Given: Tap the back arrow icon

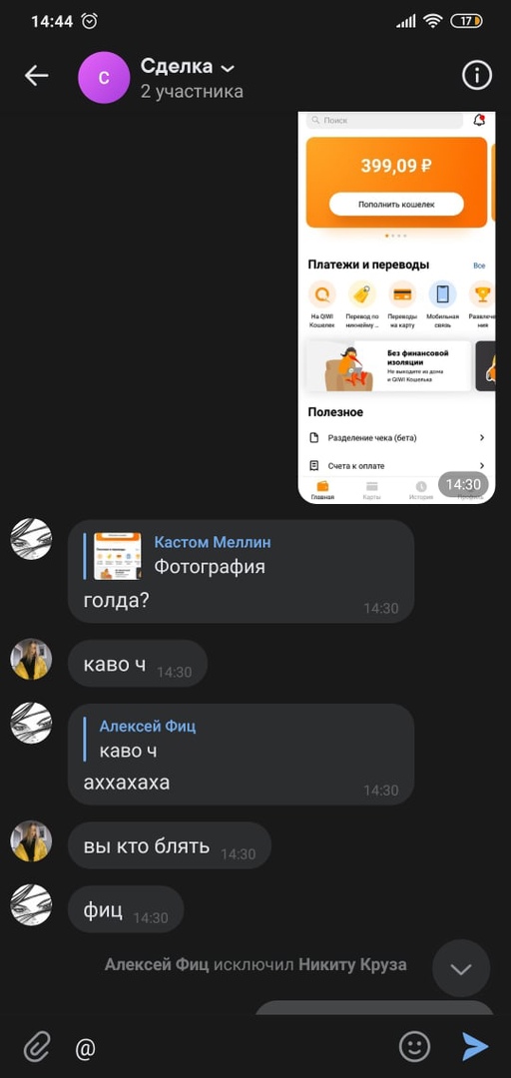Looking at the screenshot, I should point(37,76).
